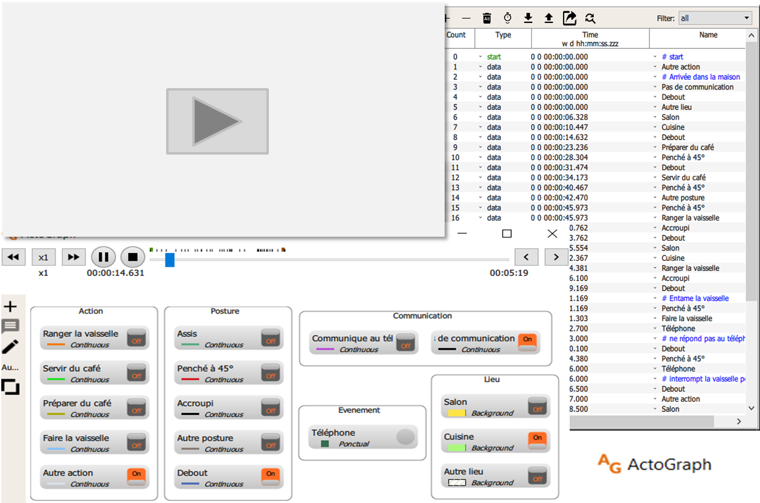Toggle the Accroupi posture switch
The height and width of the screenshot is (503, 760).
(271, 408)
